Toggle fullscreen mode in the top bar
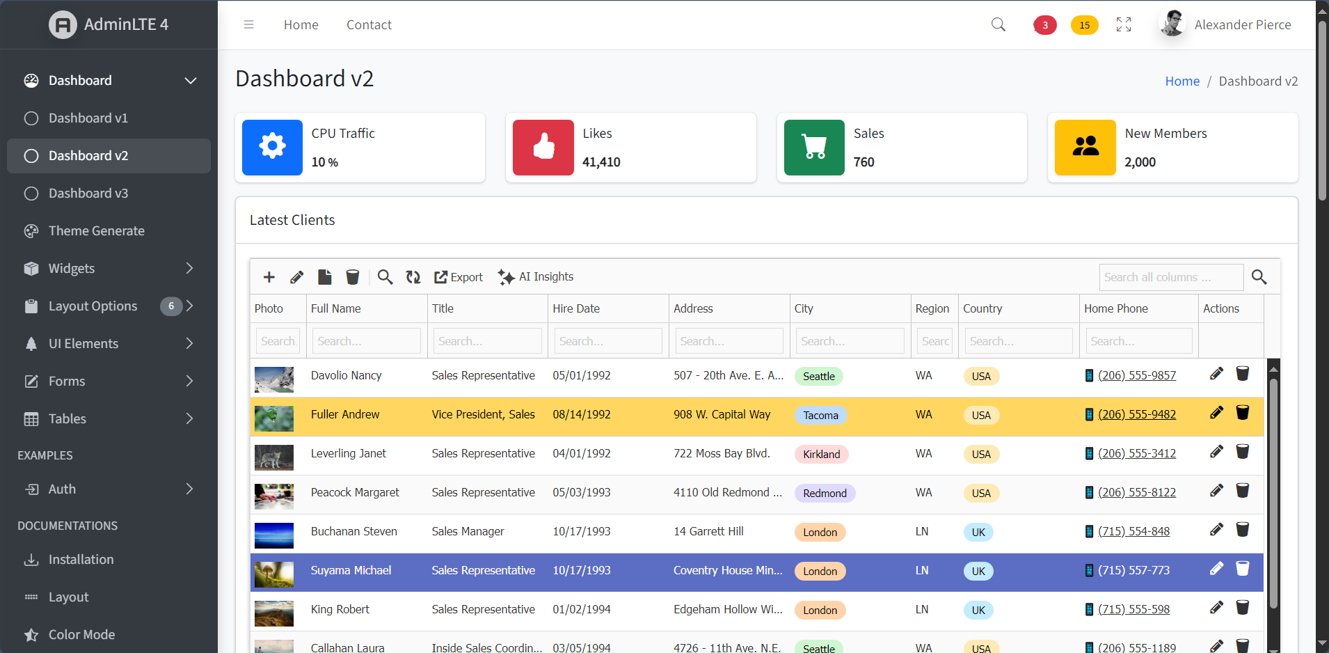This screenshot has width=1329, height=653. pos(1123,25)
